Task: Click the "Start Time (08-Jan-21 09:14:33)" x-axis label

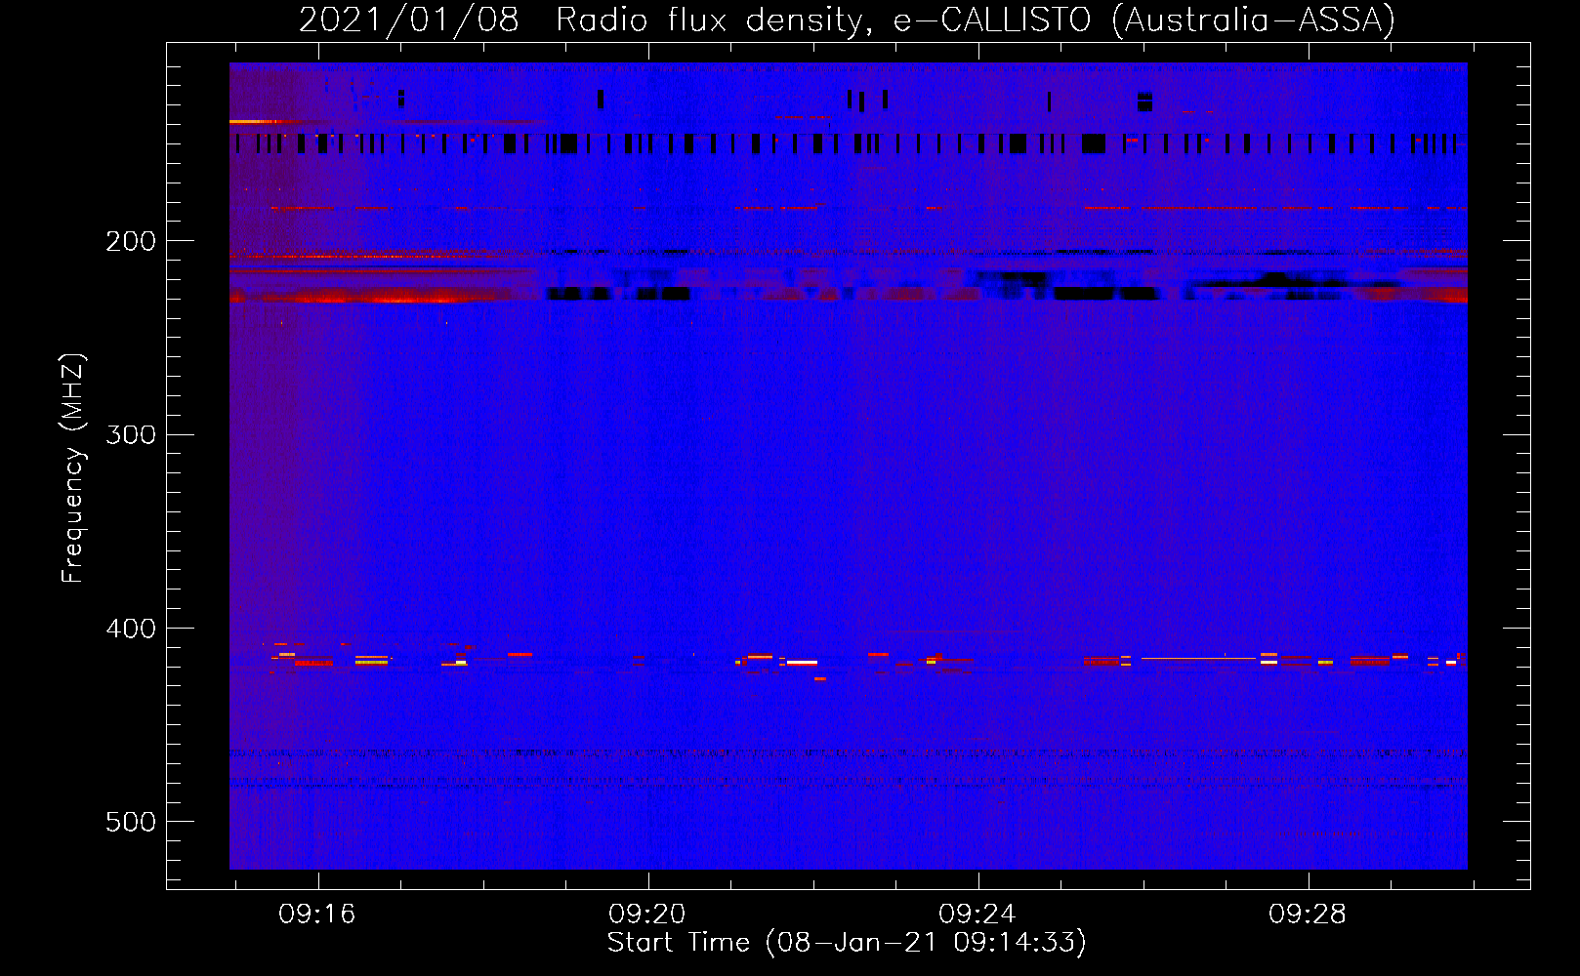Action: [x=847, y=943]
